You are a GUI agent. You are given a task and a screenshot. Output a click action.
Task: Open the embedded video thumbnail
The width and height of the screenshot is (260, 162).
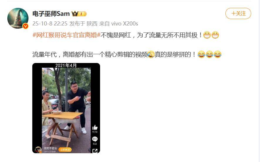tap(66, 108)
